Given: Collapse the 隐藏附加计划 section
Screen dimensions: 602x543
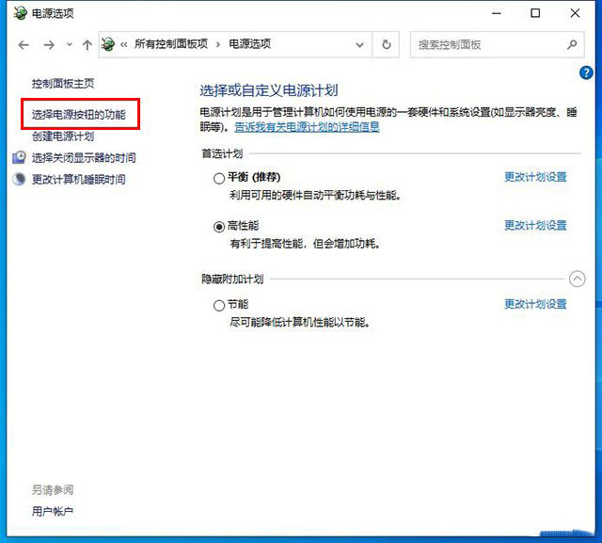Looking at the screenshot, I should click(x=577, y=279).
